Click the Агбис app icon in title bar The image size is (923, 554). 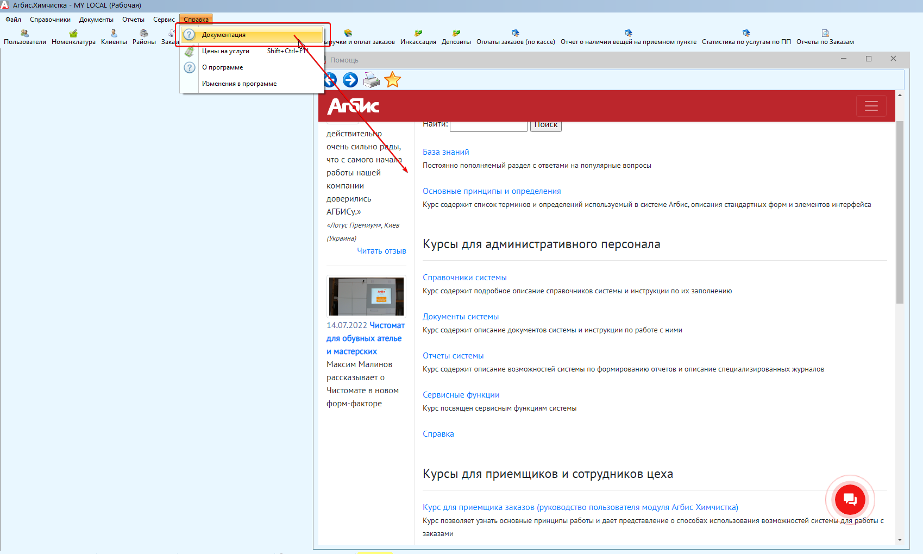pyautogui.click(x=4, y=5)
